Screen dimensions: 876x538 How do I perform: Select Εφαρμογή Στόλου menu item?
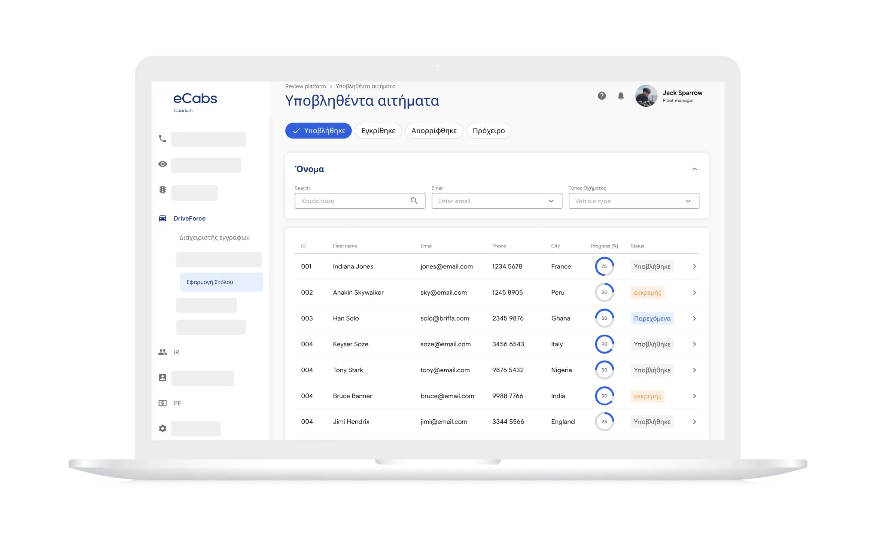click(221, 282)
